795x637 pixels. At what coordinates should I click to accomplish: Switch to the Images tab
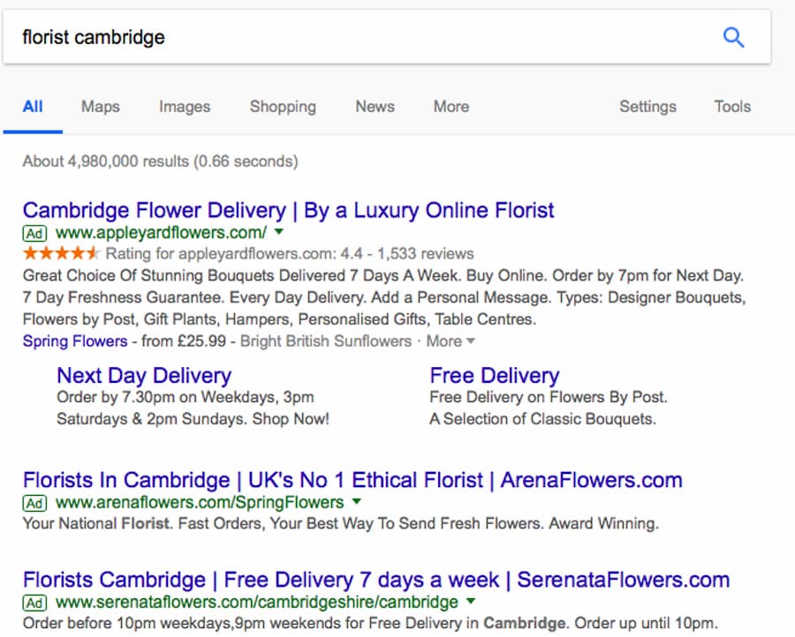point(185,107)
